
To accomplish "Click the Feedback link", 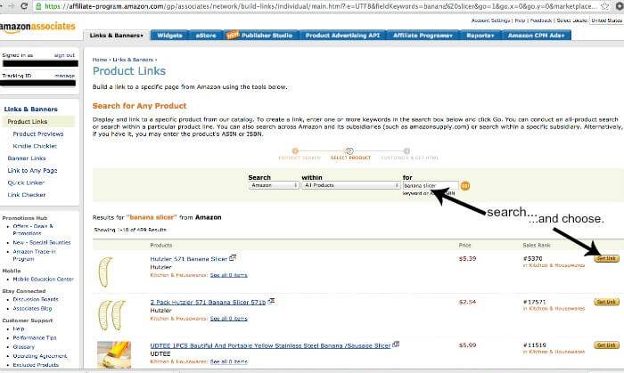I will click(541, 20).
